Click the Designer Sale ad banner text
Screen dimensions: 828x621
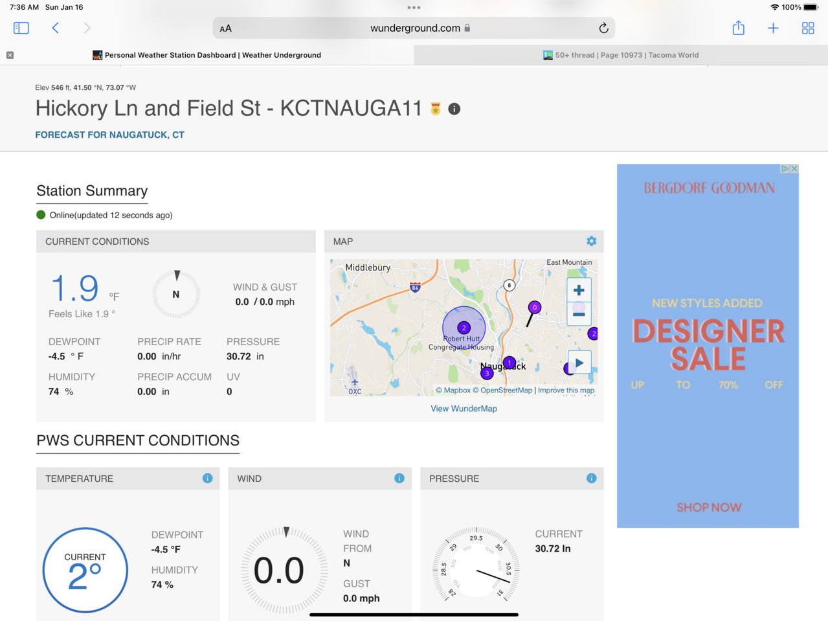pos(708,344)
